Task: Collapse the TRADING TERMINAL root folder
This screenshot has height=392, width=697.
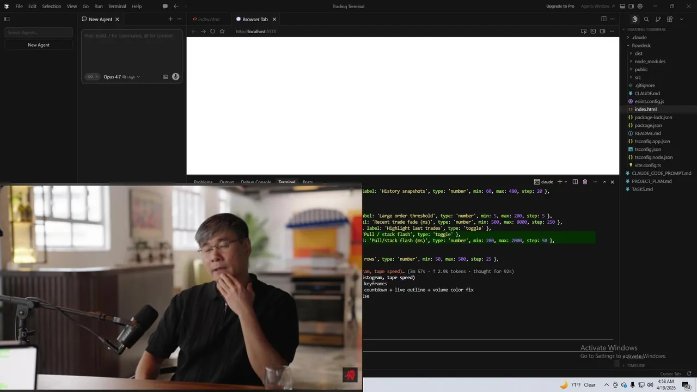Action: pyautogui.click(x=646, y=29)
